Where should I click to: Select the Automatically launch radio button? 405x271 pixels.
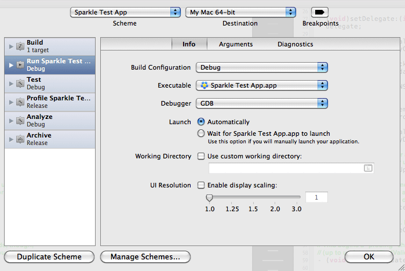click(x=201, y=121)
